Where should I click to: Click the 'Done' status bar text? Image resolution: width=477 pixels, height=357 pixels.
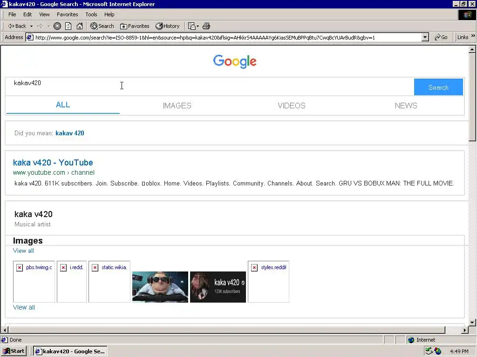click(x=15, y=340)
